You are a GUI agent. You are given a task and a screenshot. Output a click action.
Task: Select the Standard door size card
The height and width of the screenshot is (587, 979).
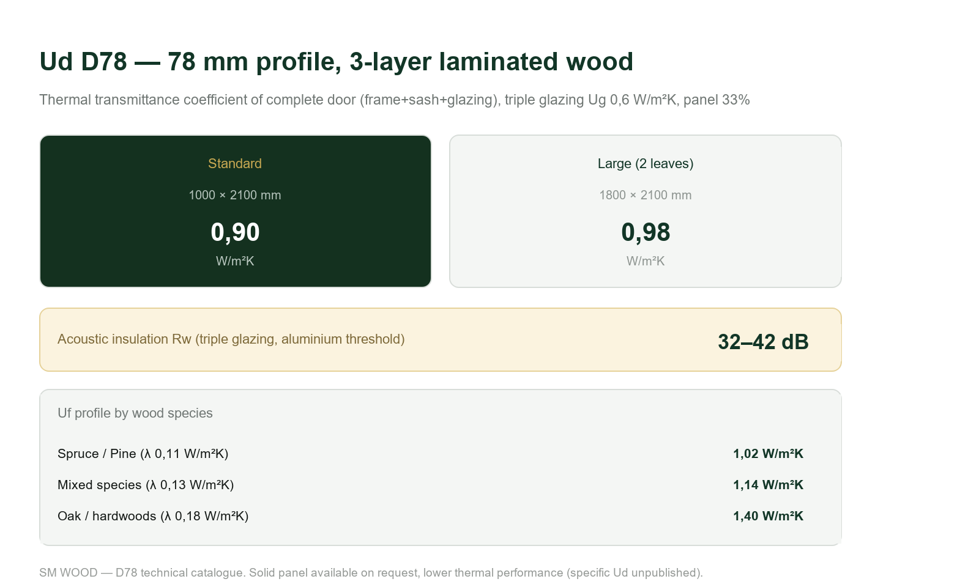coord(236,211)
